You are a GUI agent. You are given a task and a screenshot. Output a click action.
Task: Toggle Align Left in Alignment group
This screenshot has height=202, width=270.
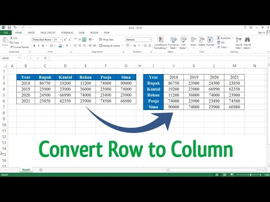tap(75, 45)
